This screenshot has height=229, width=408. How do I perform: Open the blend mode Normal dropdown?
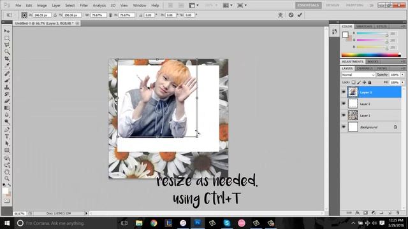[358, 75]
